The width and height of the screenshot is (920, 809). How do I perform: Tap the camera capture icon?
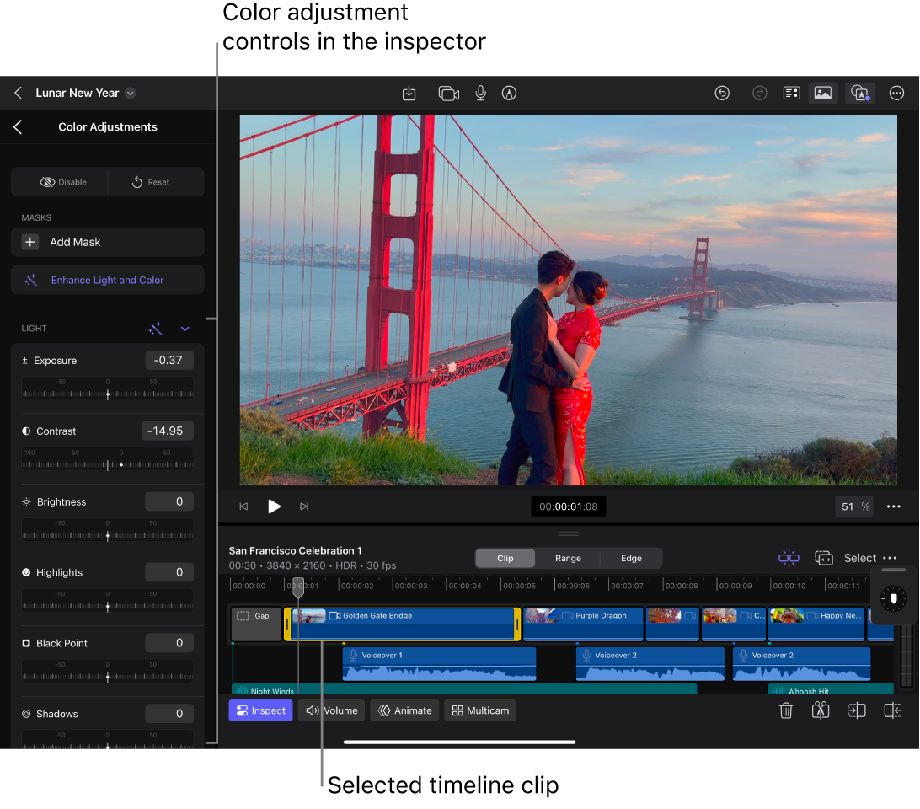click(x=448, y=93)
